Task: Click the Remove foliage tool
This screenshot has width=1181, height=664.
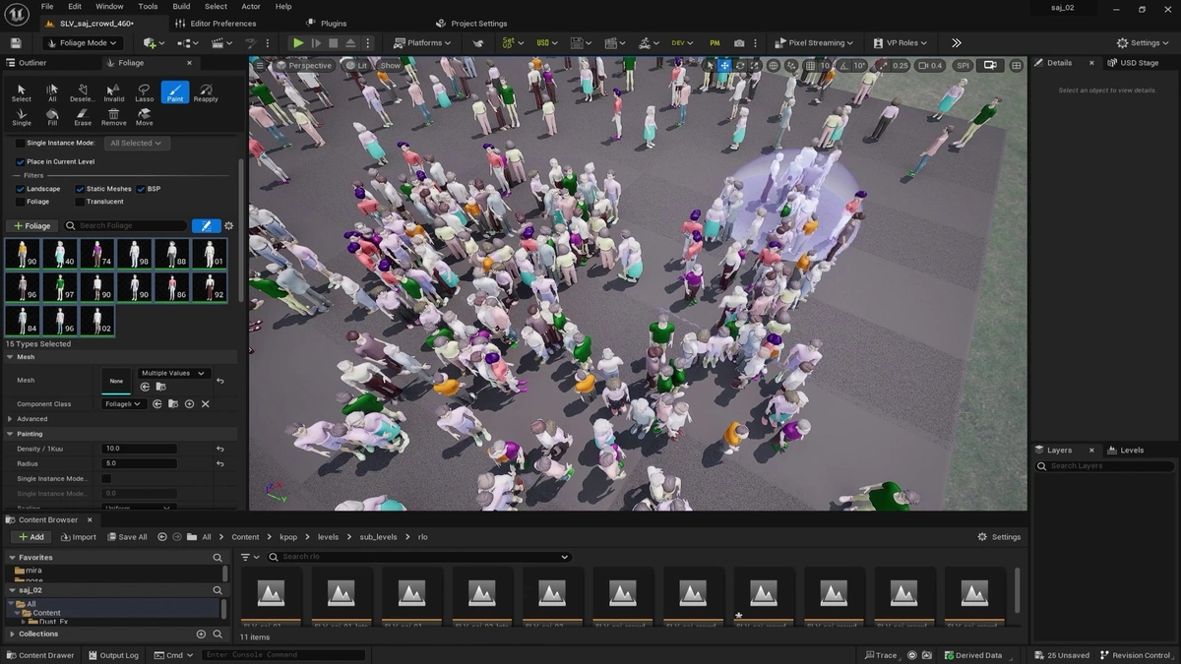Action: [x=113, y=116]
